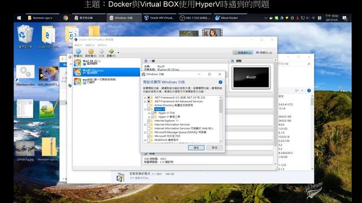Click VirtualBox New machine toolbar icon
The width and height of the screenshot is (362, 203).
click(79, 51)
